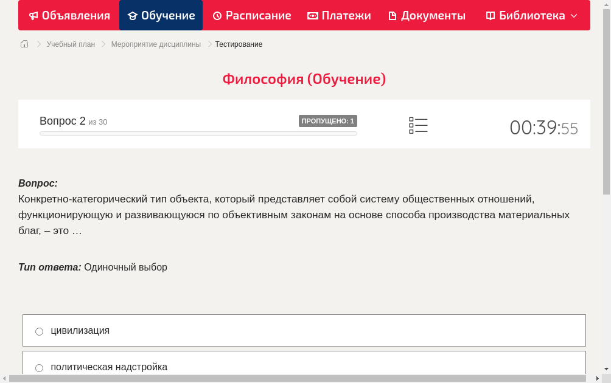Click the megaphone icon on Объявления
Image resolution: width=611 pixels, height=383 pixels.
point(33,15)
